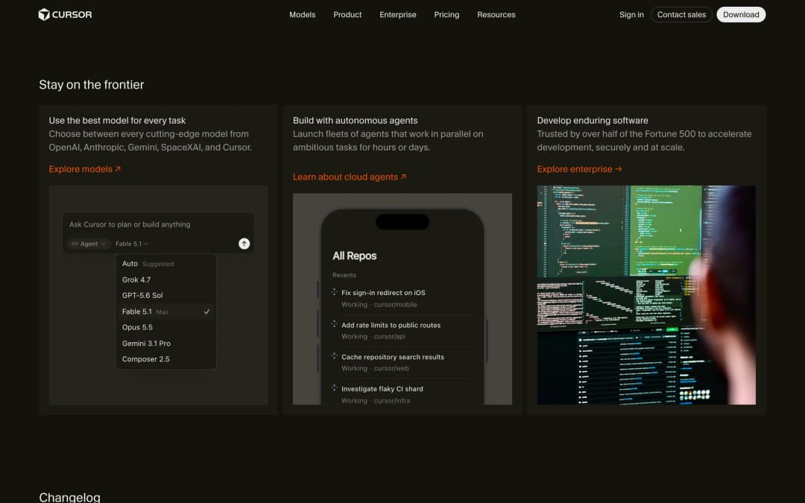The height and width of the screenshot is (503, 805).
Task: Follow the Explore enterprise link
Action: tap(580, 169)
